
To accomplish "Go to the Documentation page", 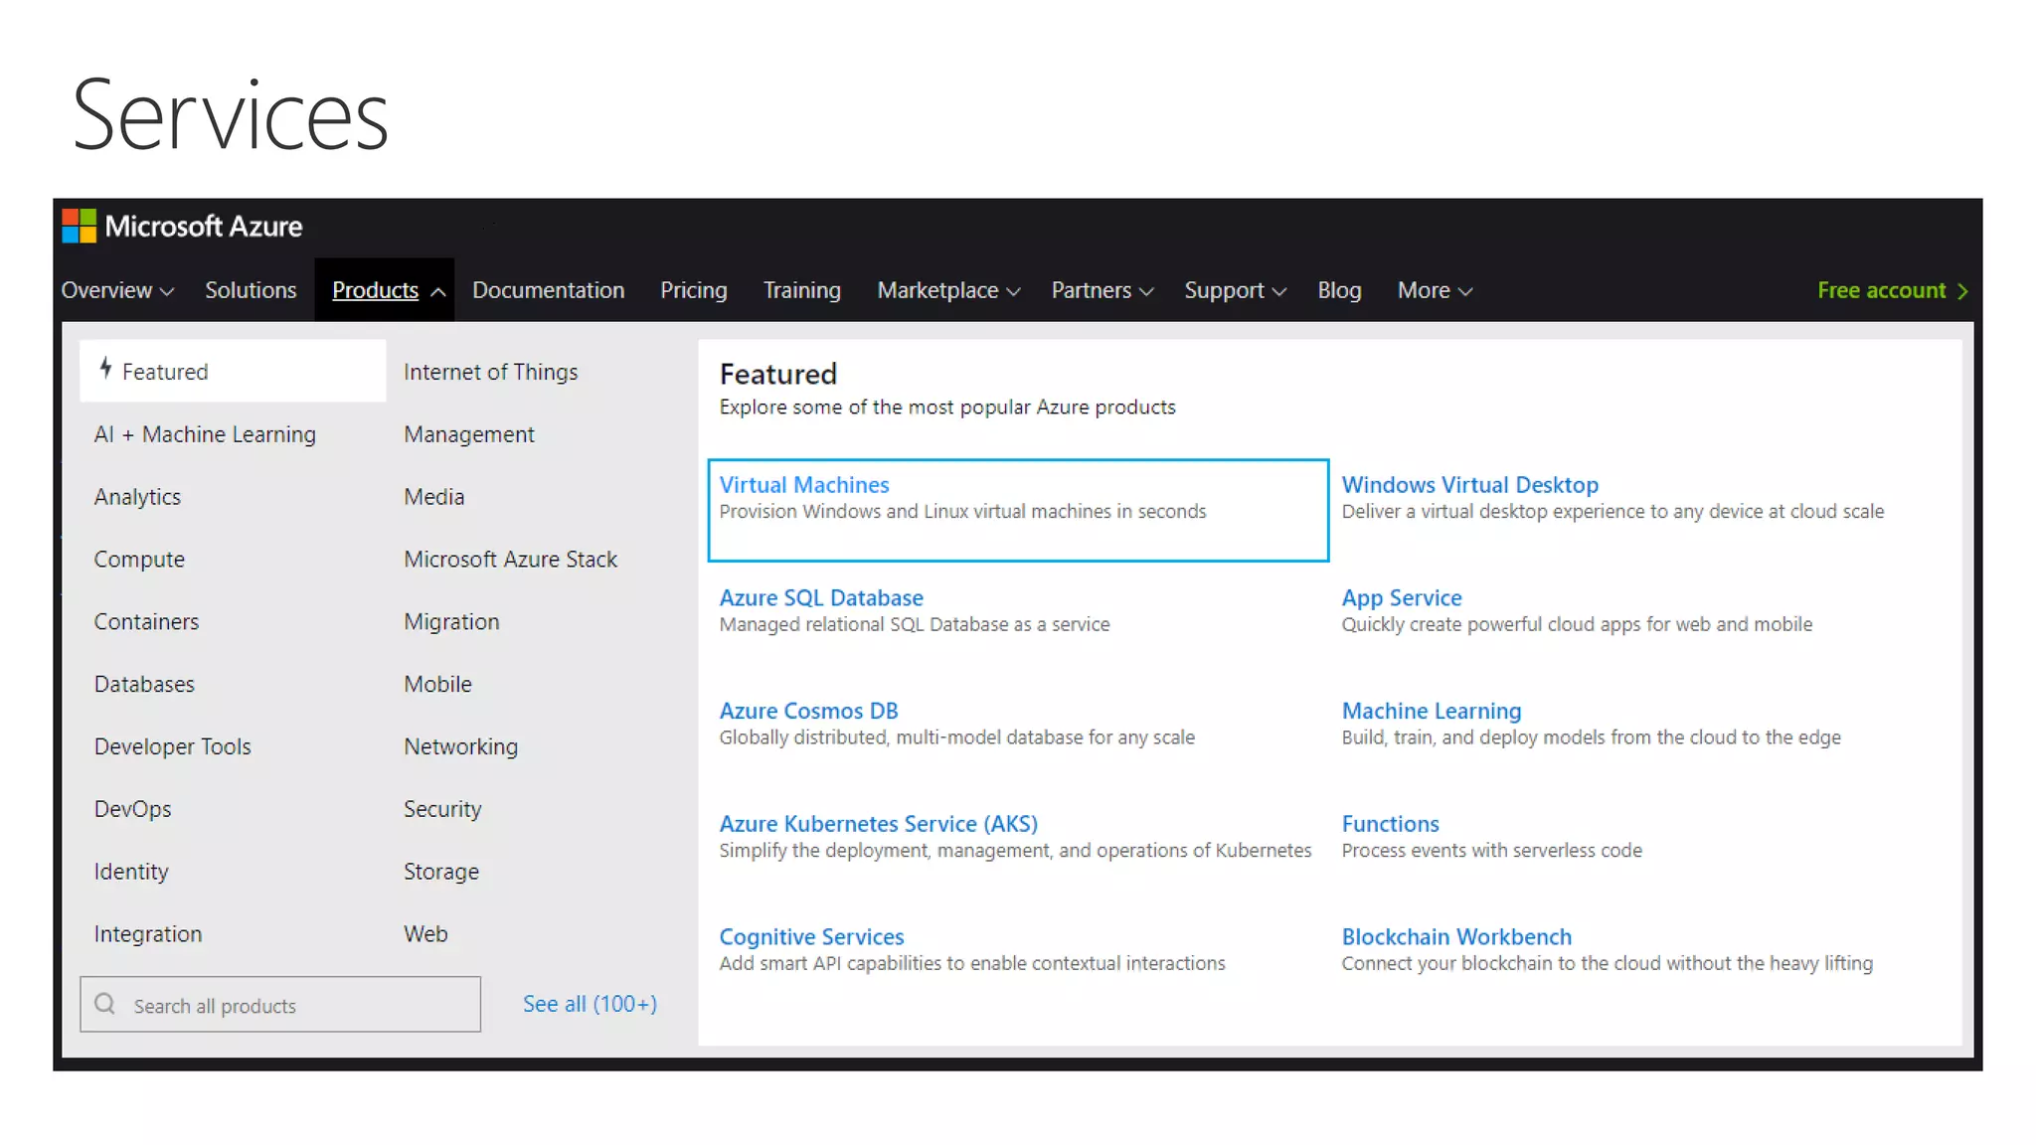I will (548, 290).
